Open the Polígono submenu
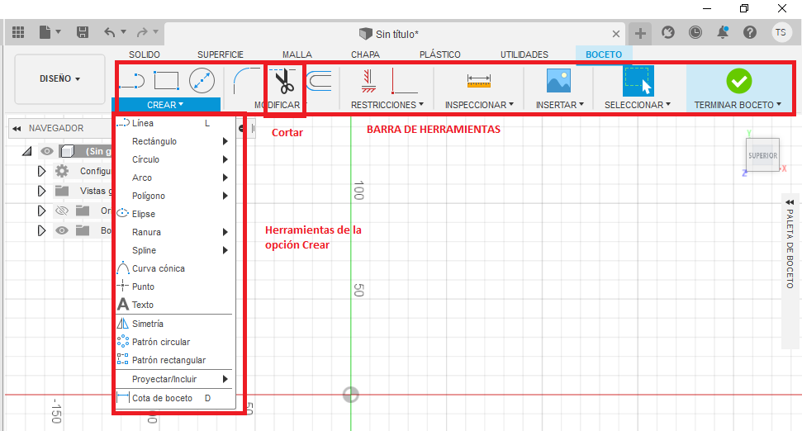Viewport: 802px width, 431px height. pyautogui.click(x=174, y=196)
